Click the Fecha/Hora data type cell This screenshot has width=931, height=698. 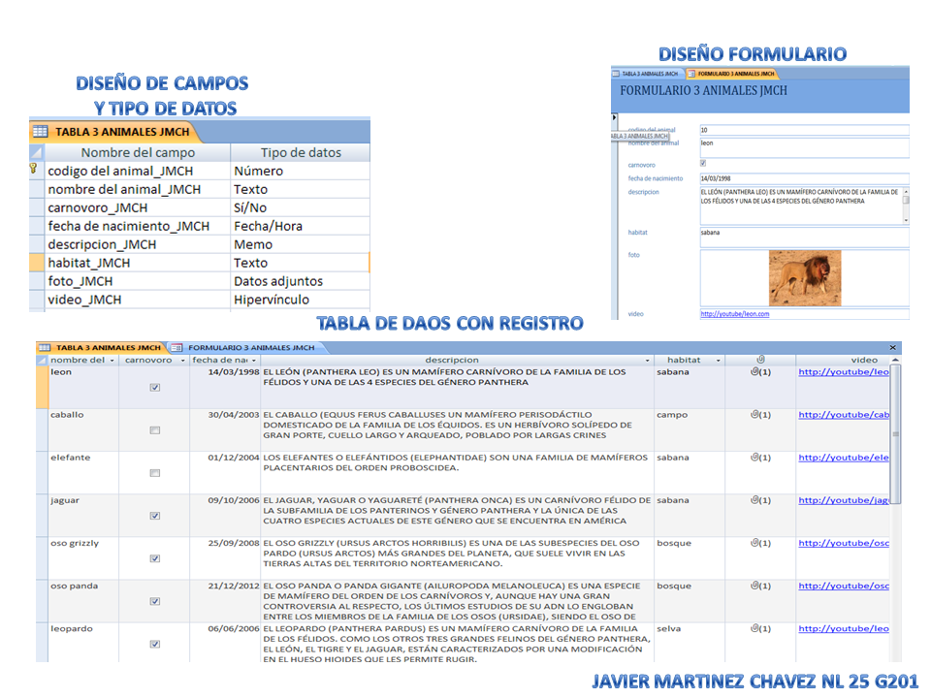click(300, 226)
